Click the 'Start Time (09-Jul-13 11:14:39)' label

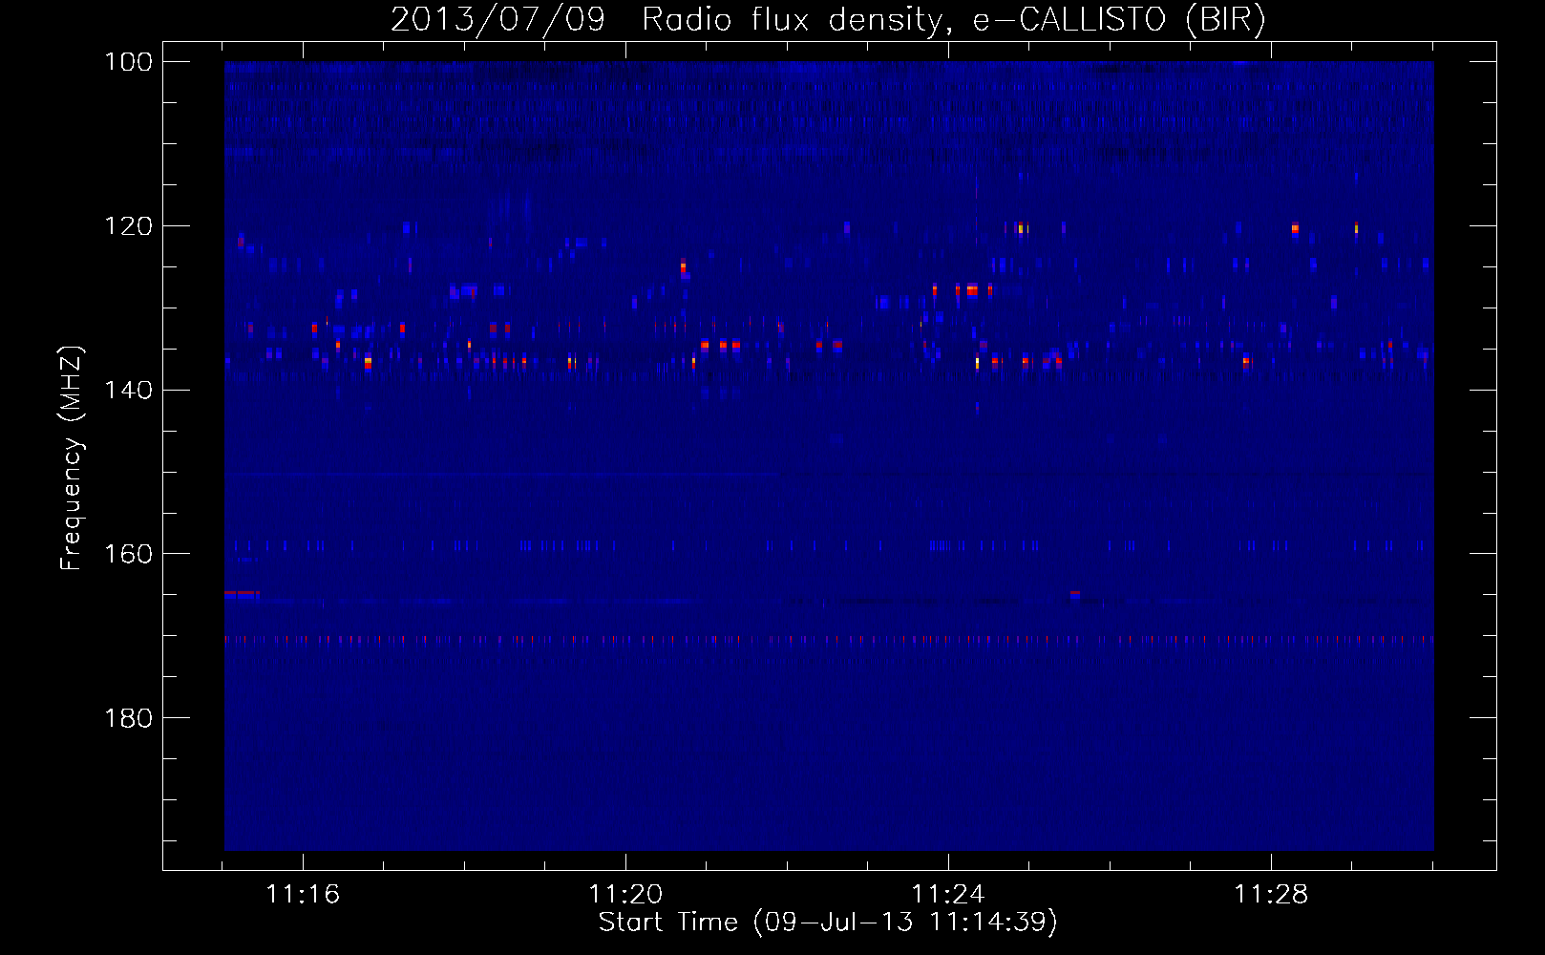click(828, 923)
